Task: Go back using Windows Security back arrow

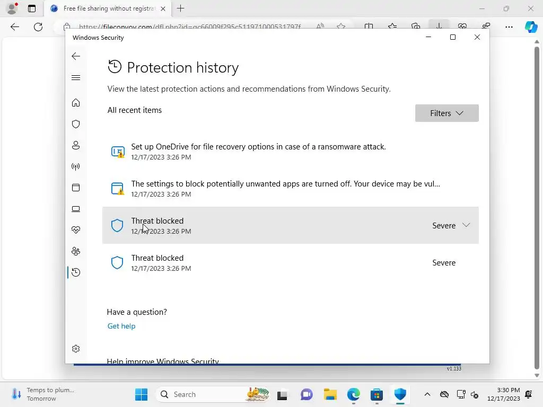Action: click(76, 56)
